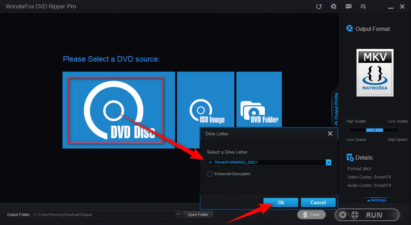Click the Video Codec: Smart Fit text
The height and width of the screenshot is (225, 411).
tap(369, 177)
